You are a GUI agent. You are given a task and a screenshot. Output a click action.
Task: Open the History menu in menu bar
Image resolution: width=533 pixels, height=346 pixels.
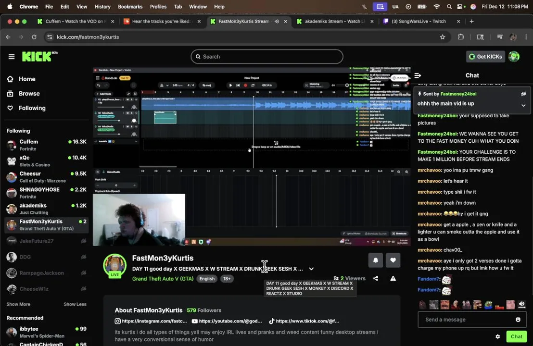coord(102,6)
